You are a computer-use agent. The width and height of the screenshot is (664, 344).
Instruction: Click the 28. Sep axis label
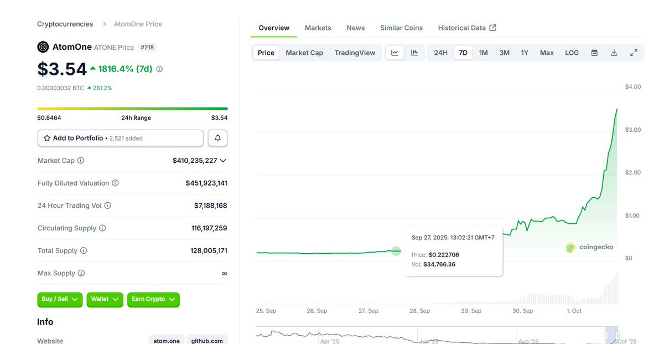[420, 311]
